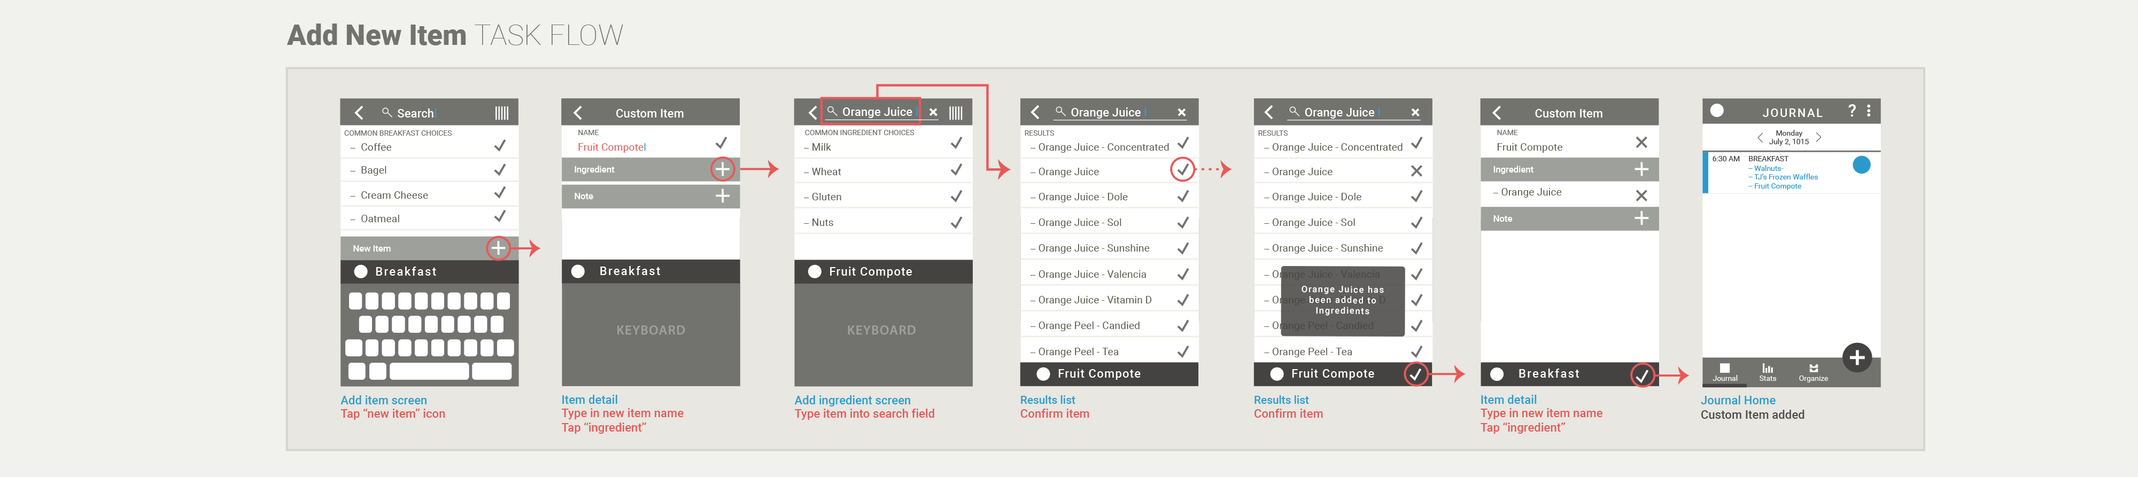
Task: Remove Orange Juice via X in the Results list
Action: click(1416, 171)
